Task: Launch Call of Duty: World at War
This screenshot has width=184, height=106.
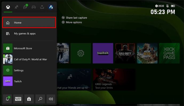Action: (x=29, y=59)
